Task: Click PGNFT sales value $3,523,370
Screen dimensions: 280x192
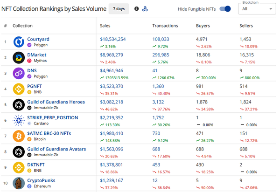Action: pyautogui.click(x=112, y=86)
